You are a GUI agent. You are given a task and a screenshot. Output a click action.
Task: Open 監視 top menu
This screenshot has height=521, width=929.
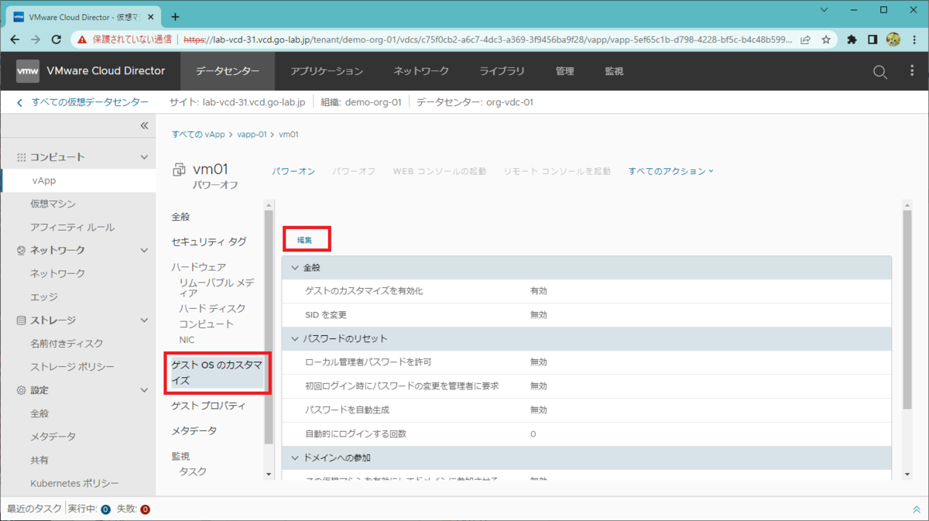click(x=614, y=71)
